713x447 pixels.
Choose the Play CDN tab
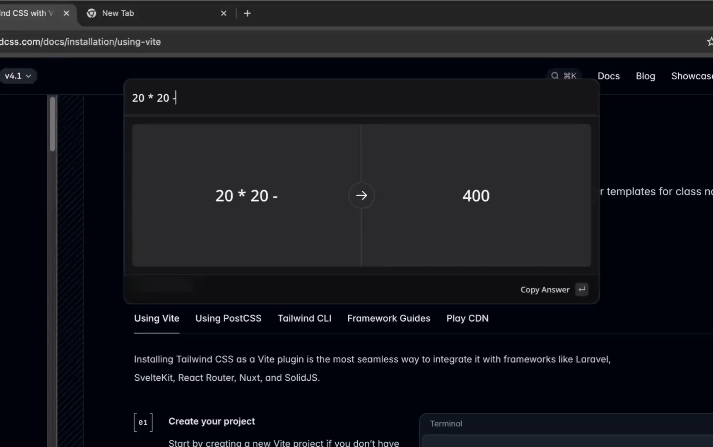tap(467, 318)
